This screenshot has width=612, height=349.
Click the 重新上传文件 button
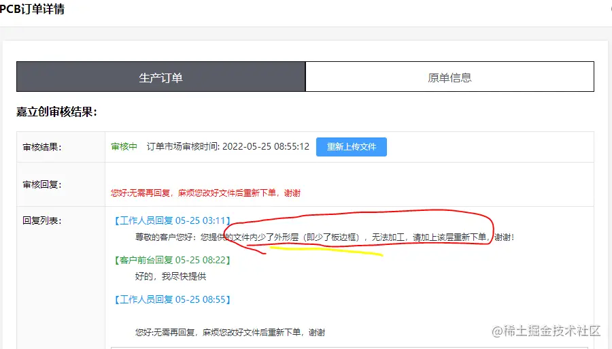point(352,147)
